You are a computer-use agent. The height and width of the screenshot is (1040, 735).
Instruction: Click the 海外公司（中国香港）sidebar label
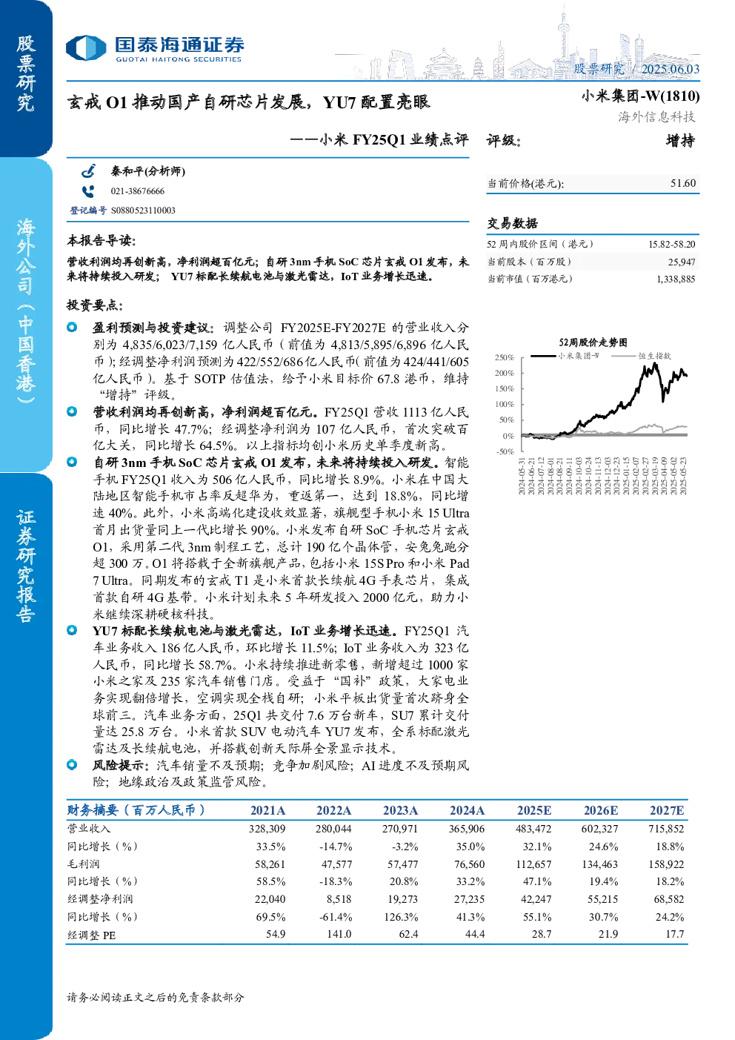click(26, 310)
